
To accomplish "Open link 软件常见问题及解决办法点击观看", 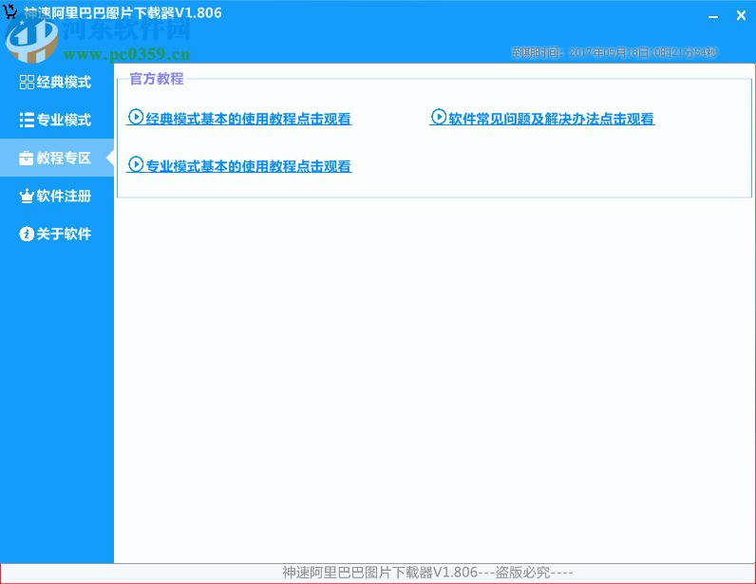I will (x=542, y=118).
